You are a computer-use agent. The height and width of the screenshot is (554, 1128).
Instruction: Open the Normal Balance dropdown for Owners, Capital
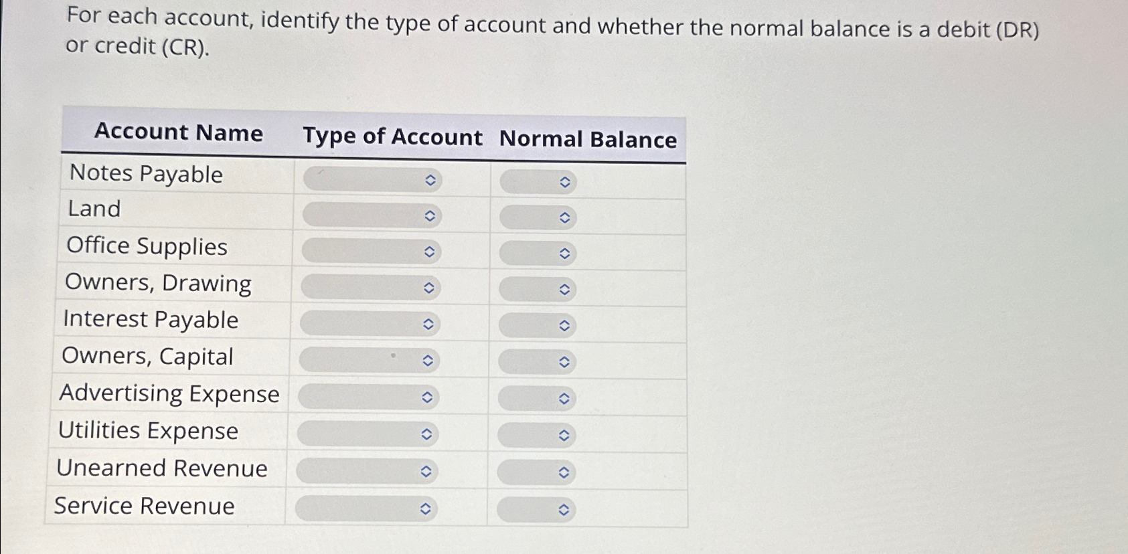(x=536, y=362)
